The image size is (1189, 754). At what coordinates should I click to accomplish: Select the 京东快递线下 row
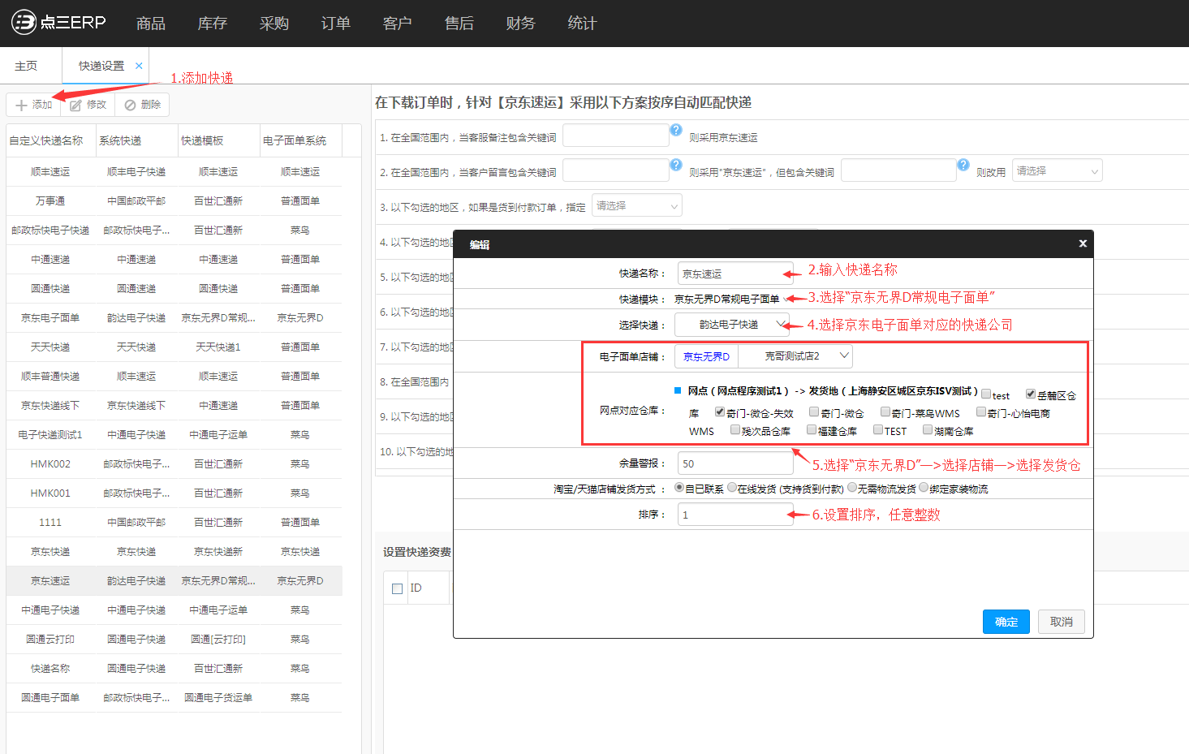tap(174, 405)
